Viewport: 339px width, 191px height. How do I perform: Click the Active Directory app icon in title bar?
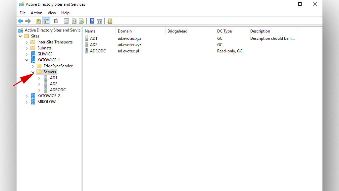click(22, 4)
